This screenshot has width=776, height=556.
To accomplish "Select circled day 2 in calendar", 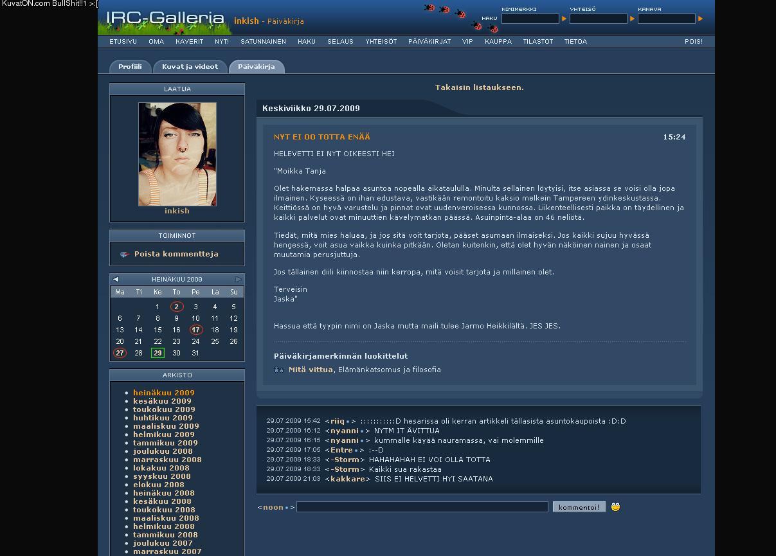I will tap(177, 307).
